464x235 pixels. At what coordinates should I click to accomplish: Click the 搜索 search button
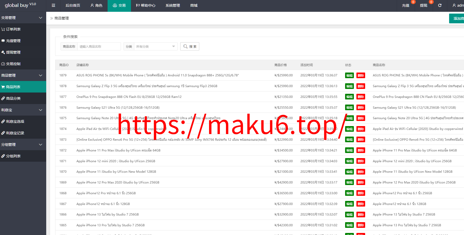[x=190, y=46]
